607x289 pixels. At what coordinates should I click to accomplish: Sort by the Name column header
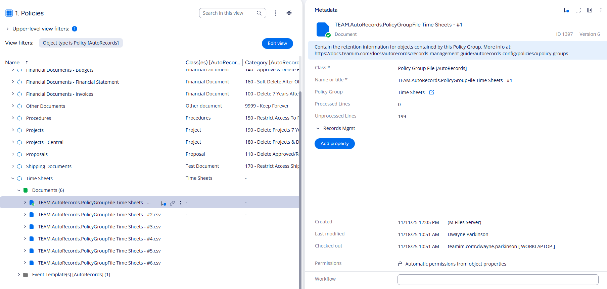(x=12, y=63)
